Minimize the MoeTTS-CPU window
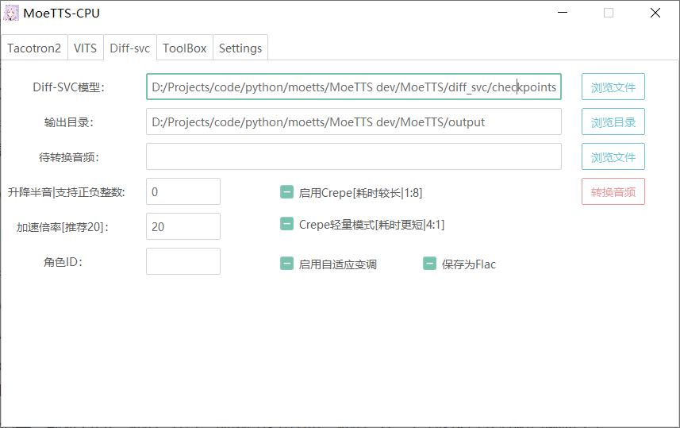 point(563,13)
